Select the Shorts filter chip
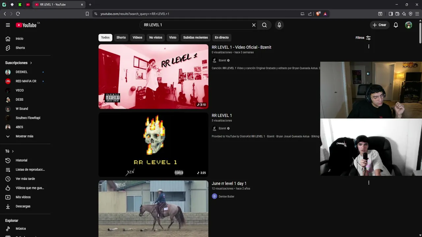Screen dimensions: 422x237 (121, 38)
